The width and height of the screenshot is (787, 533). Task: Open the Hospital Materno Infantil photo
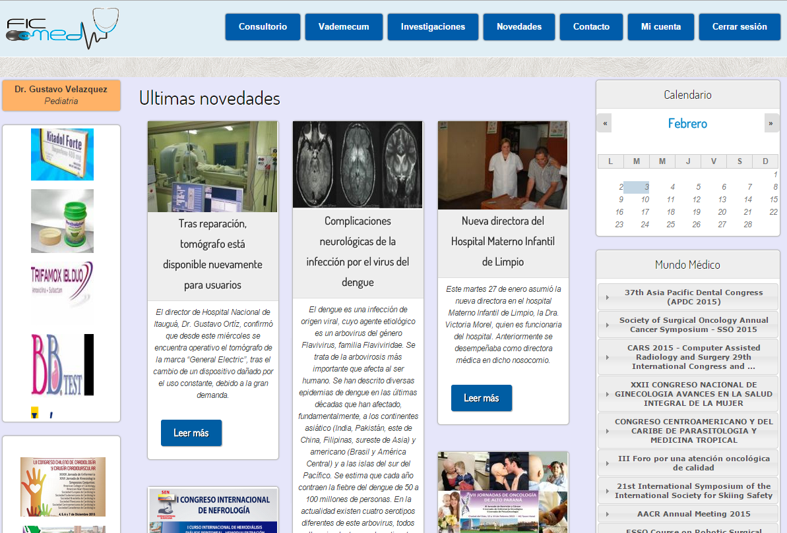[503, 165]
